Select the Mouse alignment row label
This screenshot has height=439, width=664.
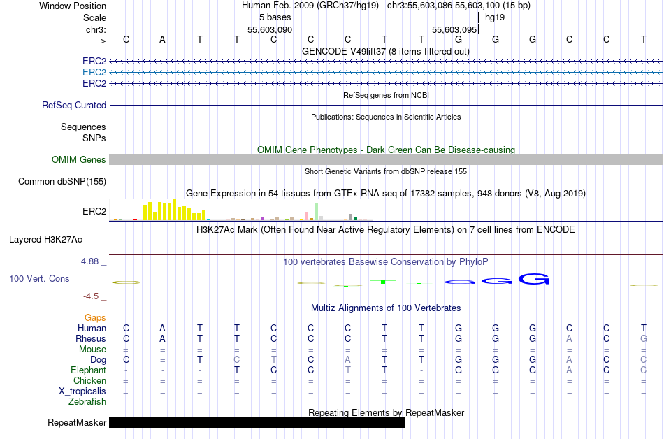[x=92, y=350]
